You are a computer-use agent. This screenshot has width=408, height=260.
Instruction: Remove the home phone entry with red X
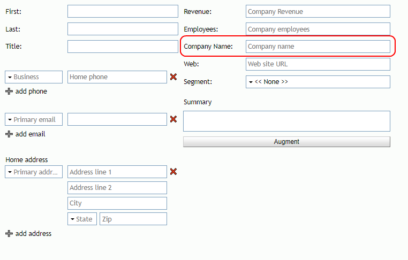[x=173, y=77]
